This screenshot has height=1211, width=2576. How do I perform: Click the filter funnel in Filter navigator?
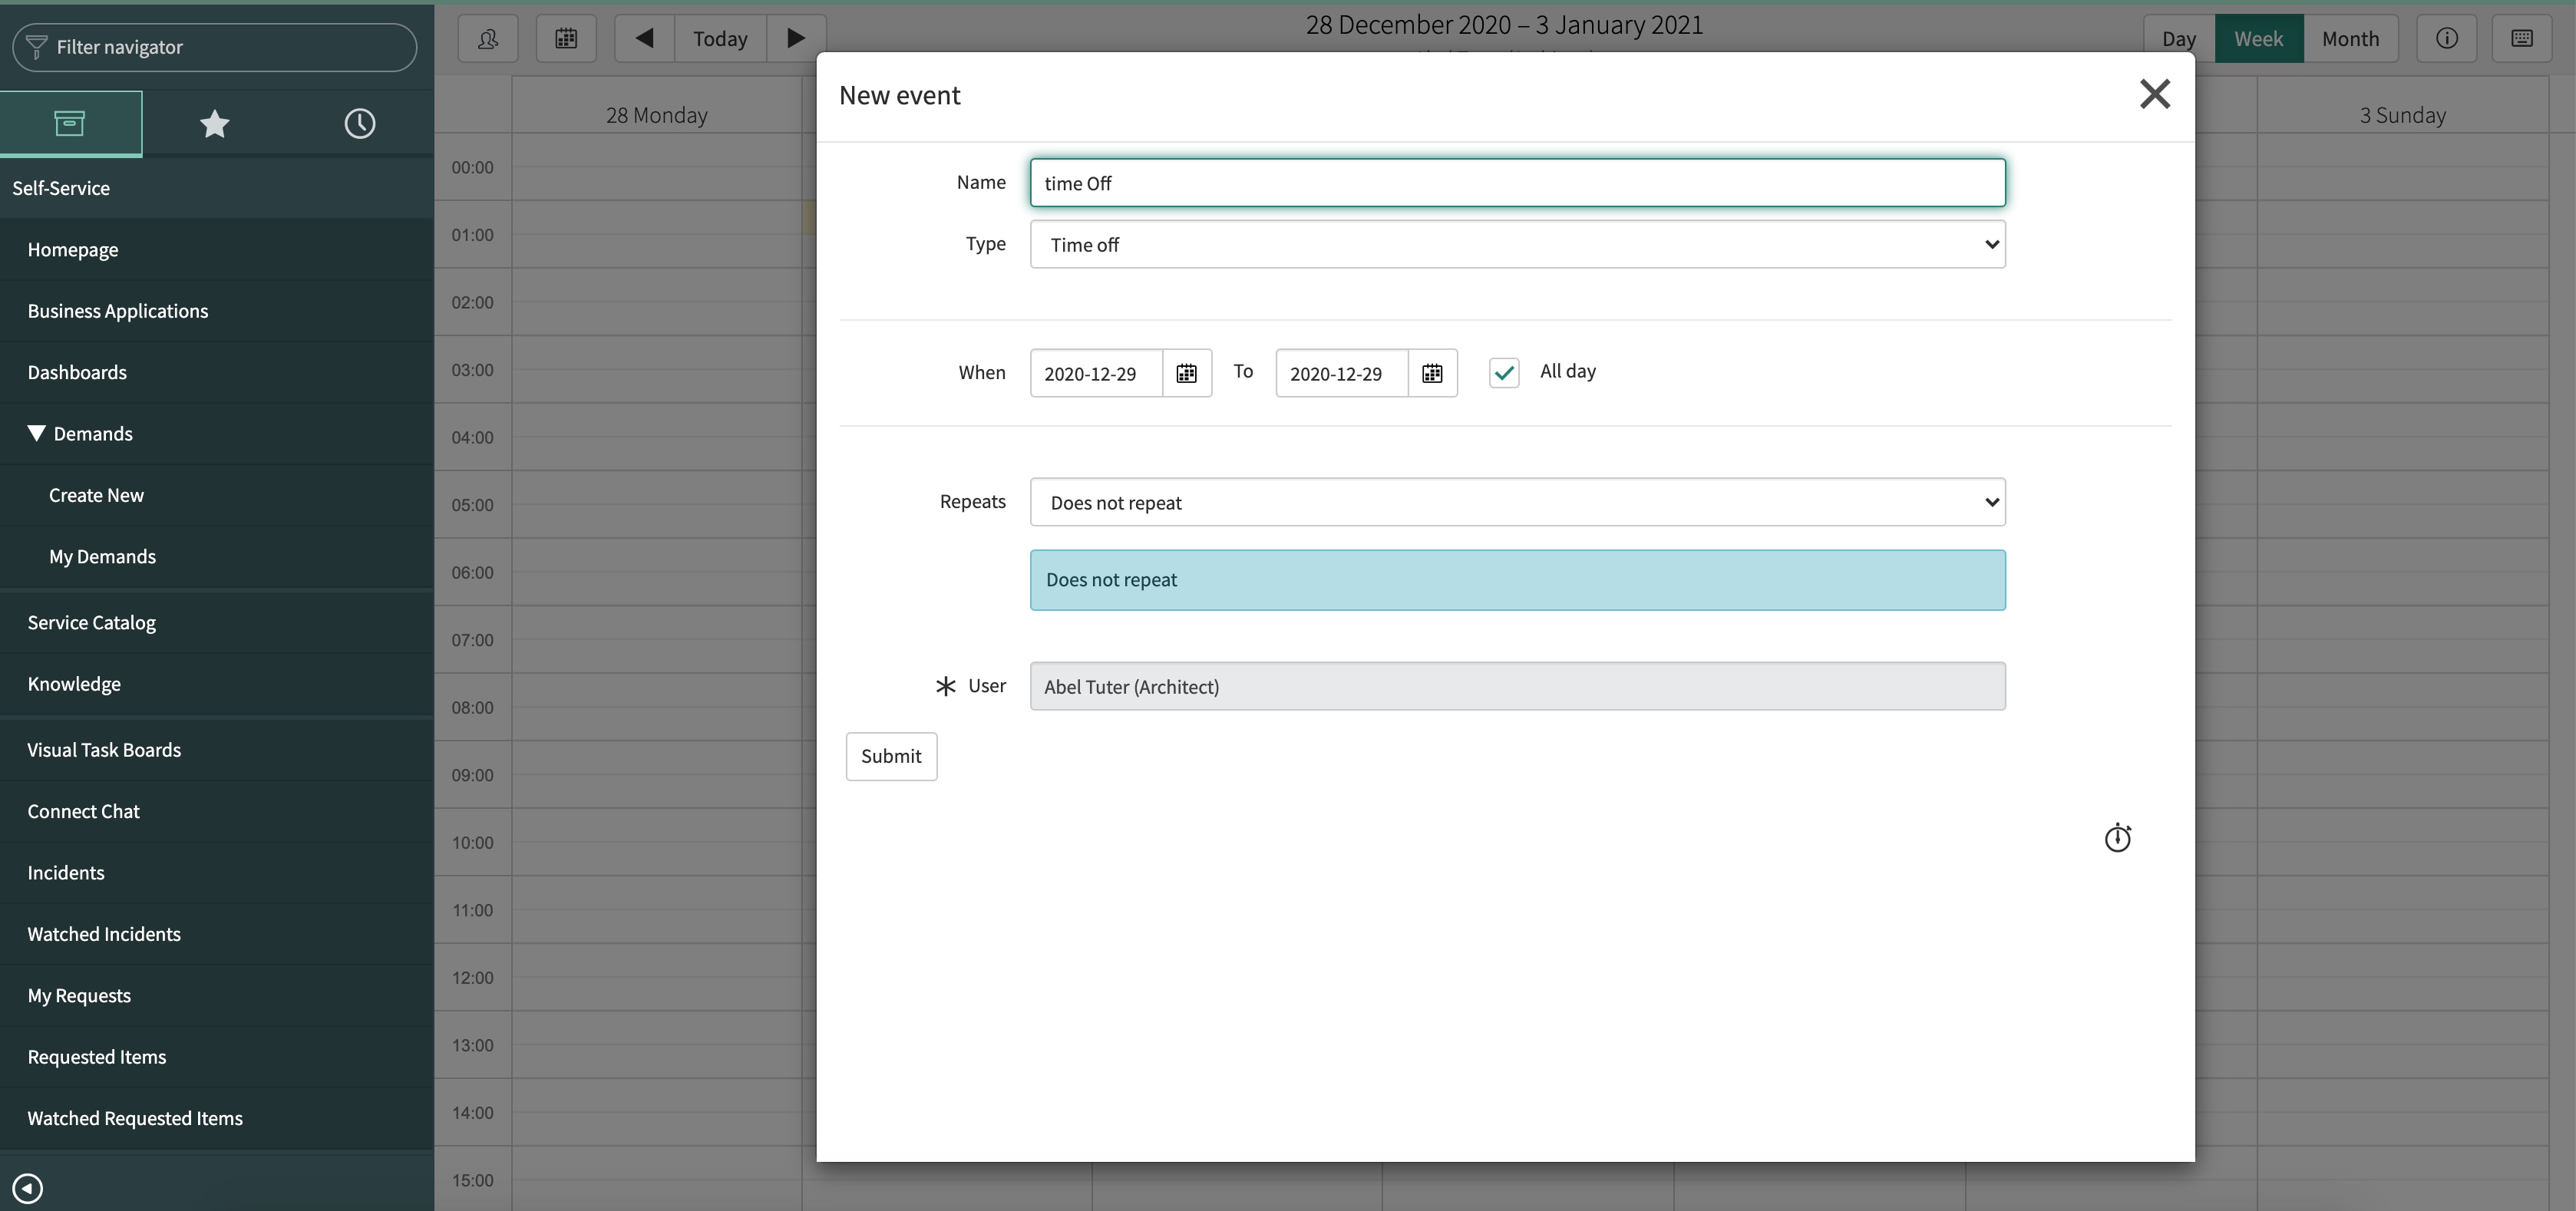[37, 46]
